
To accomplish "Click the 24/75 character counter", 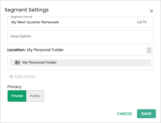I will tap(142, 22).
